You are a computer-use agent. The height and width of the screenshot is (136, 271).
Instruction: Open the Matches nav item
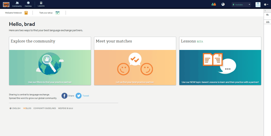[x=28, y=4]
